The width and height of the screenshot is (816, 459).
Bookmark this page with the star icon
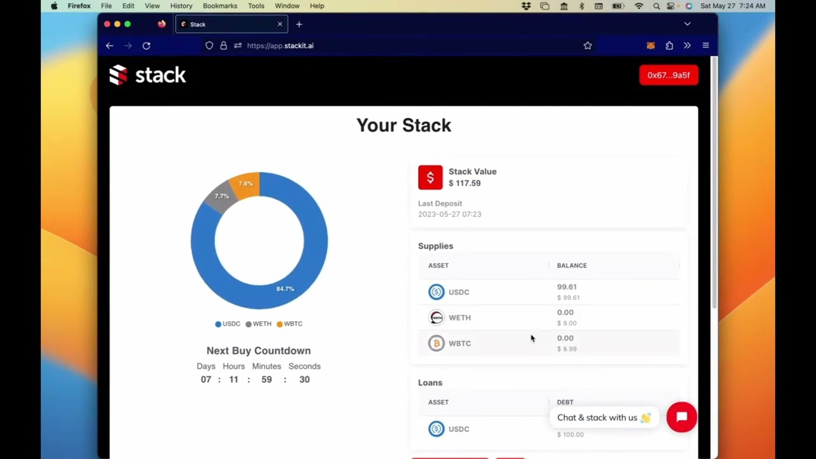coord(588,45)
